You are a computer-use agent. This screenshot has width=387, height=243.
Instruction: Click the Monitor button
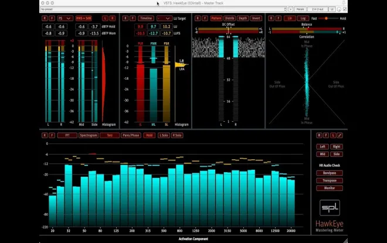pyautogui.click(x=330, y=188)
